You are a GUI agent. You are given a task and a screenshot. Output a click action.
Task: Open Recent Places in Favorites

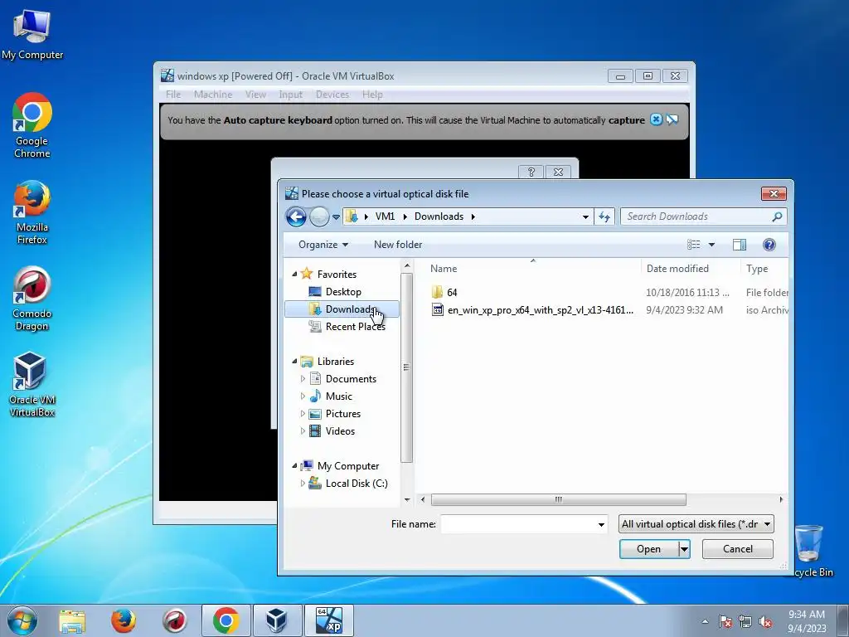(355, 327)
